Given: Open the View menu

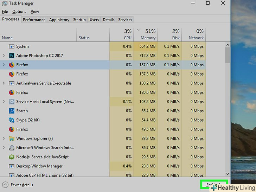Looking at the screenshot, I should click(35, 12).
